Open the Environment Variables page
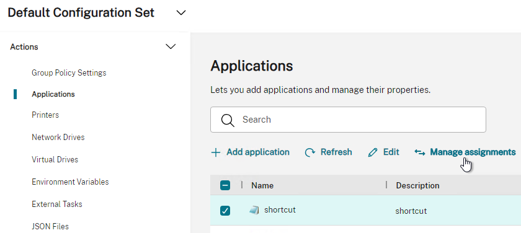 [70, 182]
